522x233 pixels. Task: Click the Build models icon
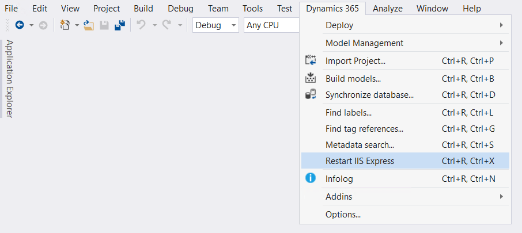[x=311, y=78]
